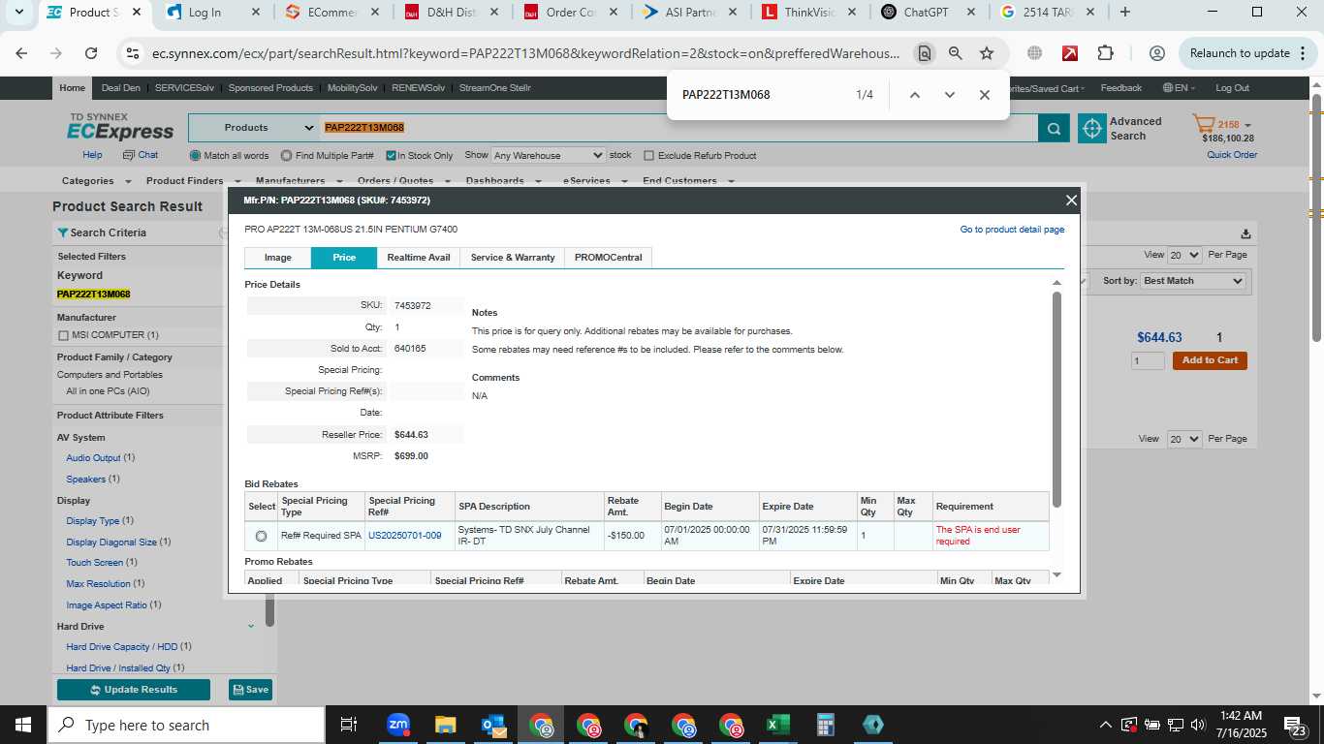Open a new browser tab
This screenshot has height=744, width=1324.
click(1124, 13)
